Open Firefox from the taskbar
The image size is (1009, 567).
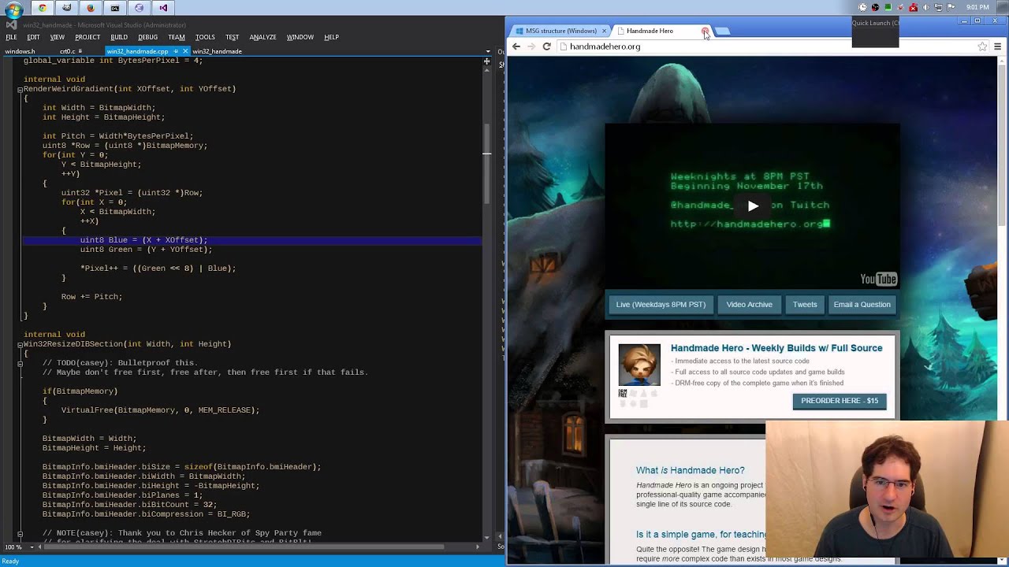[91, 8]
